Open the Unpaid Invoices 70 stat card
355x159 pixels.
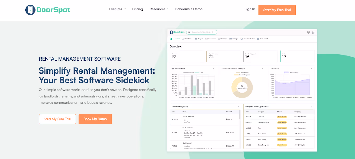(223, 56)
